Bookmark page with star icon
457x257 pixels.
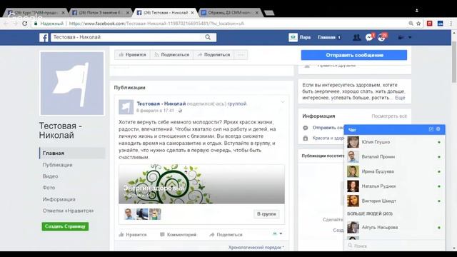click(x=418, y=24)
